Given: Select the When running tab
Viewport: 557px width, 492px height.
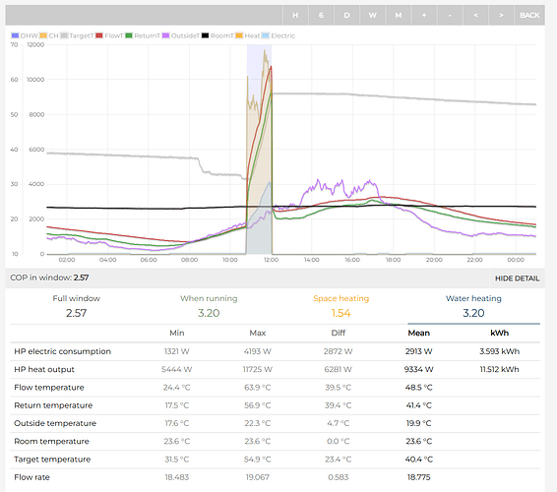Looking at the screenshot, I should click(x=209, y=306).
